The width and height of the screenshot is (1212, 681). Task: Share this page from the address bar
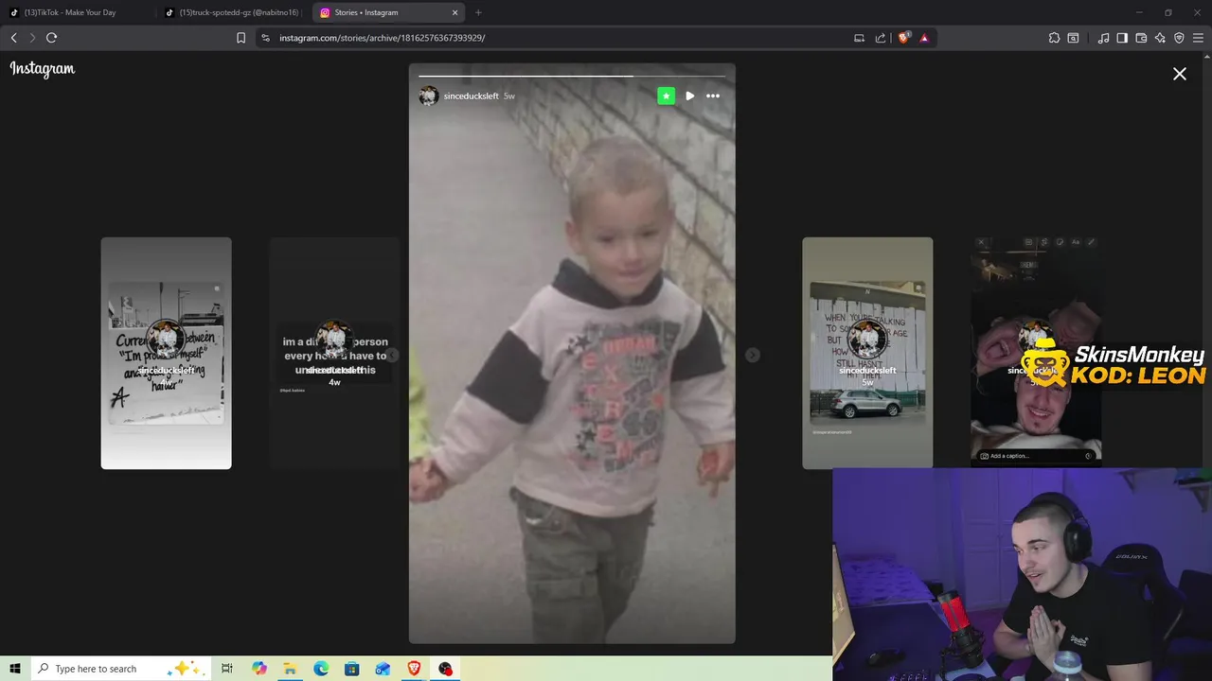pos(881,38)
